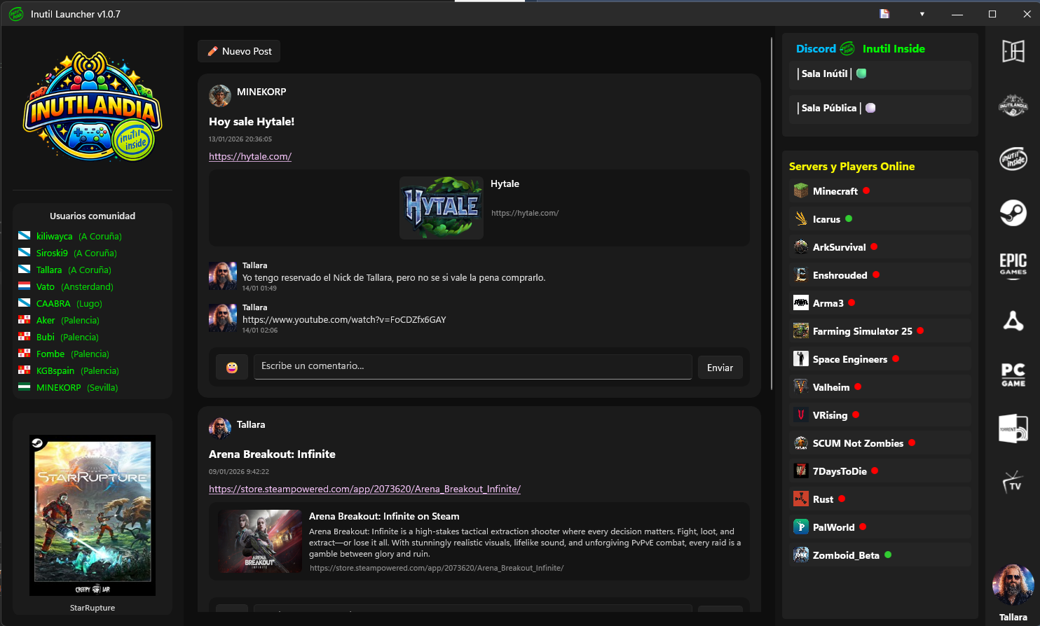Open the hytale.com link
The height and width of the screenshot is (626, 1040).
point(250,157)
